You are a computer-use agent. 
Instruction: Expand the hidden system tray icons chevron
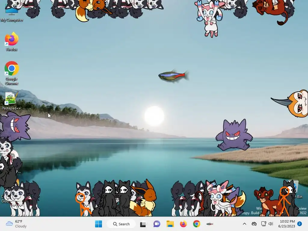click(244, 224)
